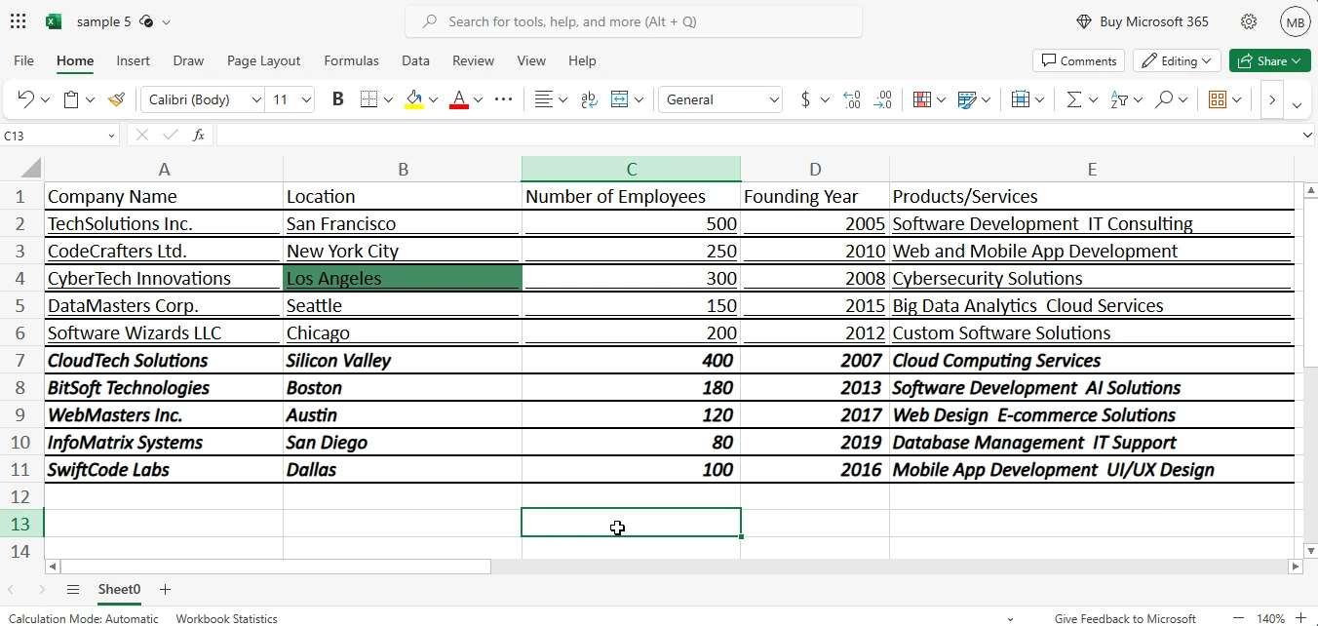Expand the font size dropdown

pyautogui.click(x=306, y=99)
